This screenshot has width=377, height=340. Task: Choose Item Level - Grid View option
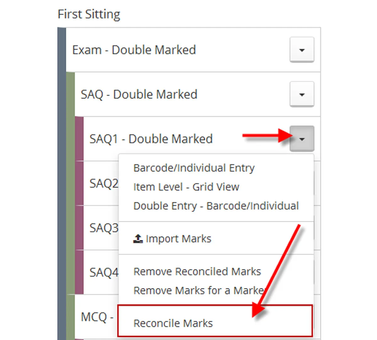tap(186, 187)
